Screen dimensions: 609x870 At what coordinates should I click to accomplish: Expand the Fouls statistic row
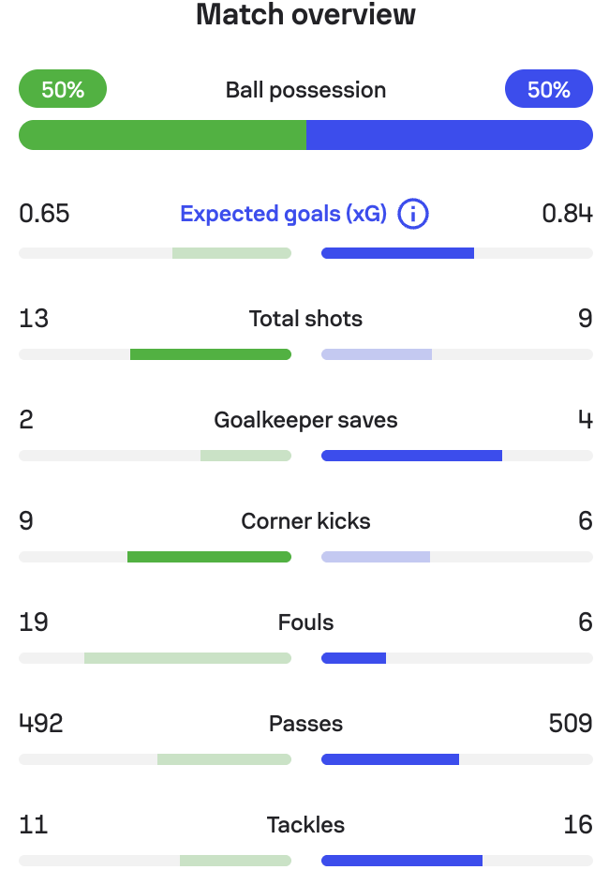click(304, 622)
